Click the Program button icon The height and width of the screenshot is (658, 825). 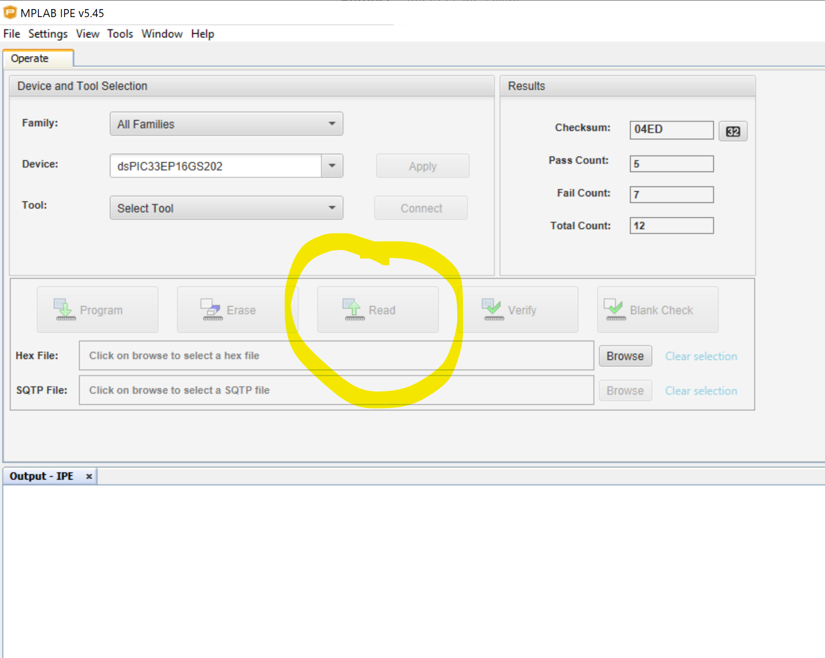[x=65, y=309]
